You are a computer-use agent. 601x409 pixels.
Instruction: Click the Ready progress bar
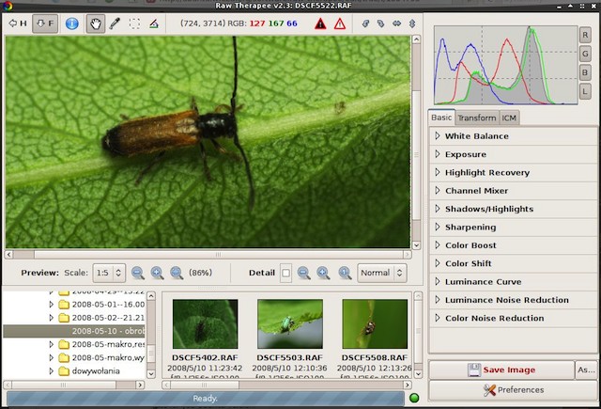(205, 399)
